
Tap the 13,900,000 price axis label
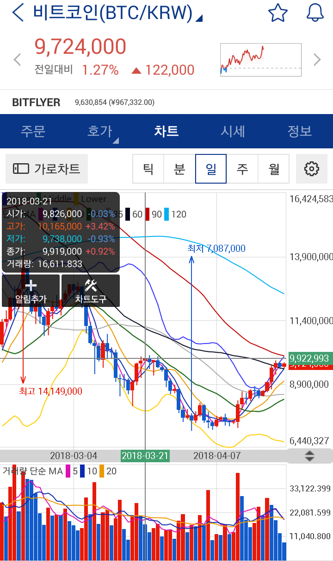click(x=311, y=257)
